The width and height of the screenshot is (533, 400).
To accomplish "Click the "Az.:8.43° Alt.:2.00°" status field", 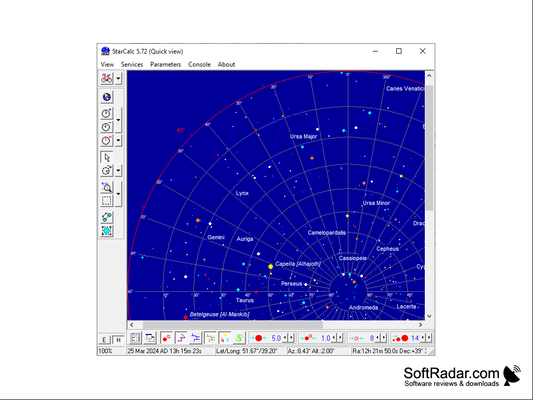I will pos(318,351).
